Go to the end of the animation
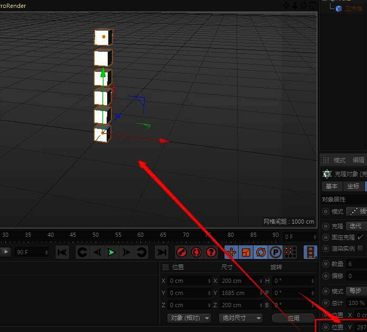 162,252
